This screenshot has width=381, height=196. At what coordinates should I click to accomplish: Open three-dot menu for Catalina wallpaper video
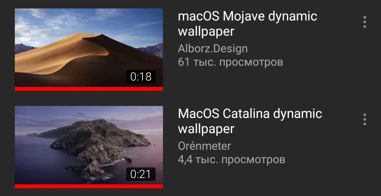tap(364, 119)
